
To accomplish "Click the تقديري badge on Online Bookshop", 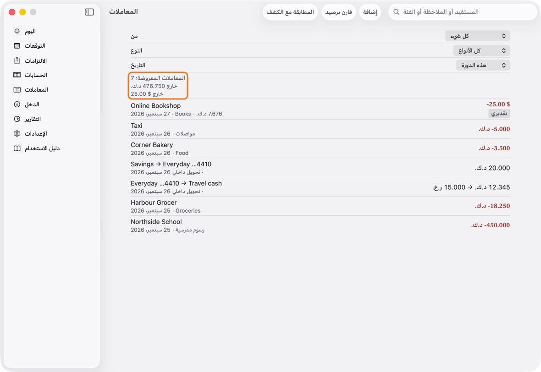I will click(x=499, y=114).
